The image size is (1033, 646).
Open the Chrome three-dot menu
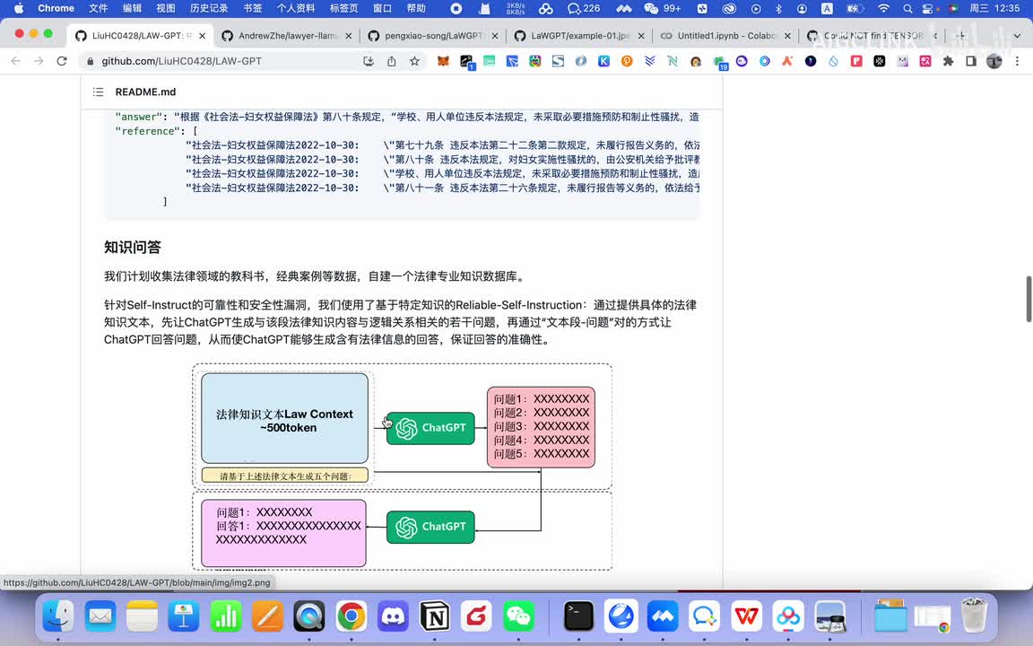(x=1017, y=61)
